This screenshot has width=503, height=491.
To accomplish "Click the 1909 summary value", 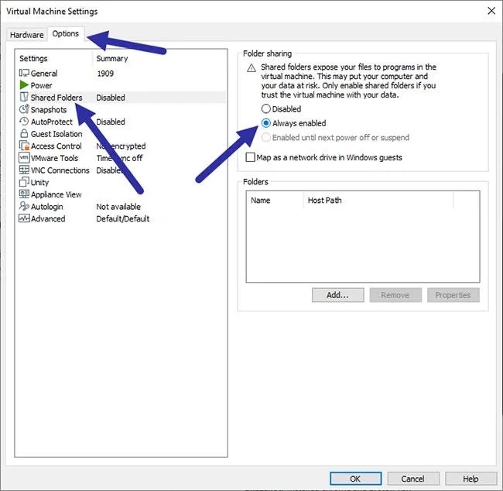I will click(105, 74).
